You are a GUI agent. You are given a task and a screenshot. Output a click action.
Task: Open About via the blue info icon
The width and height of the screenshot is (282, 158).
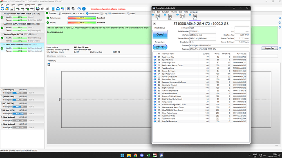[84, 9]
